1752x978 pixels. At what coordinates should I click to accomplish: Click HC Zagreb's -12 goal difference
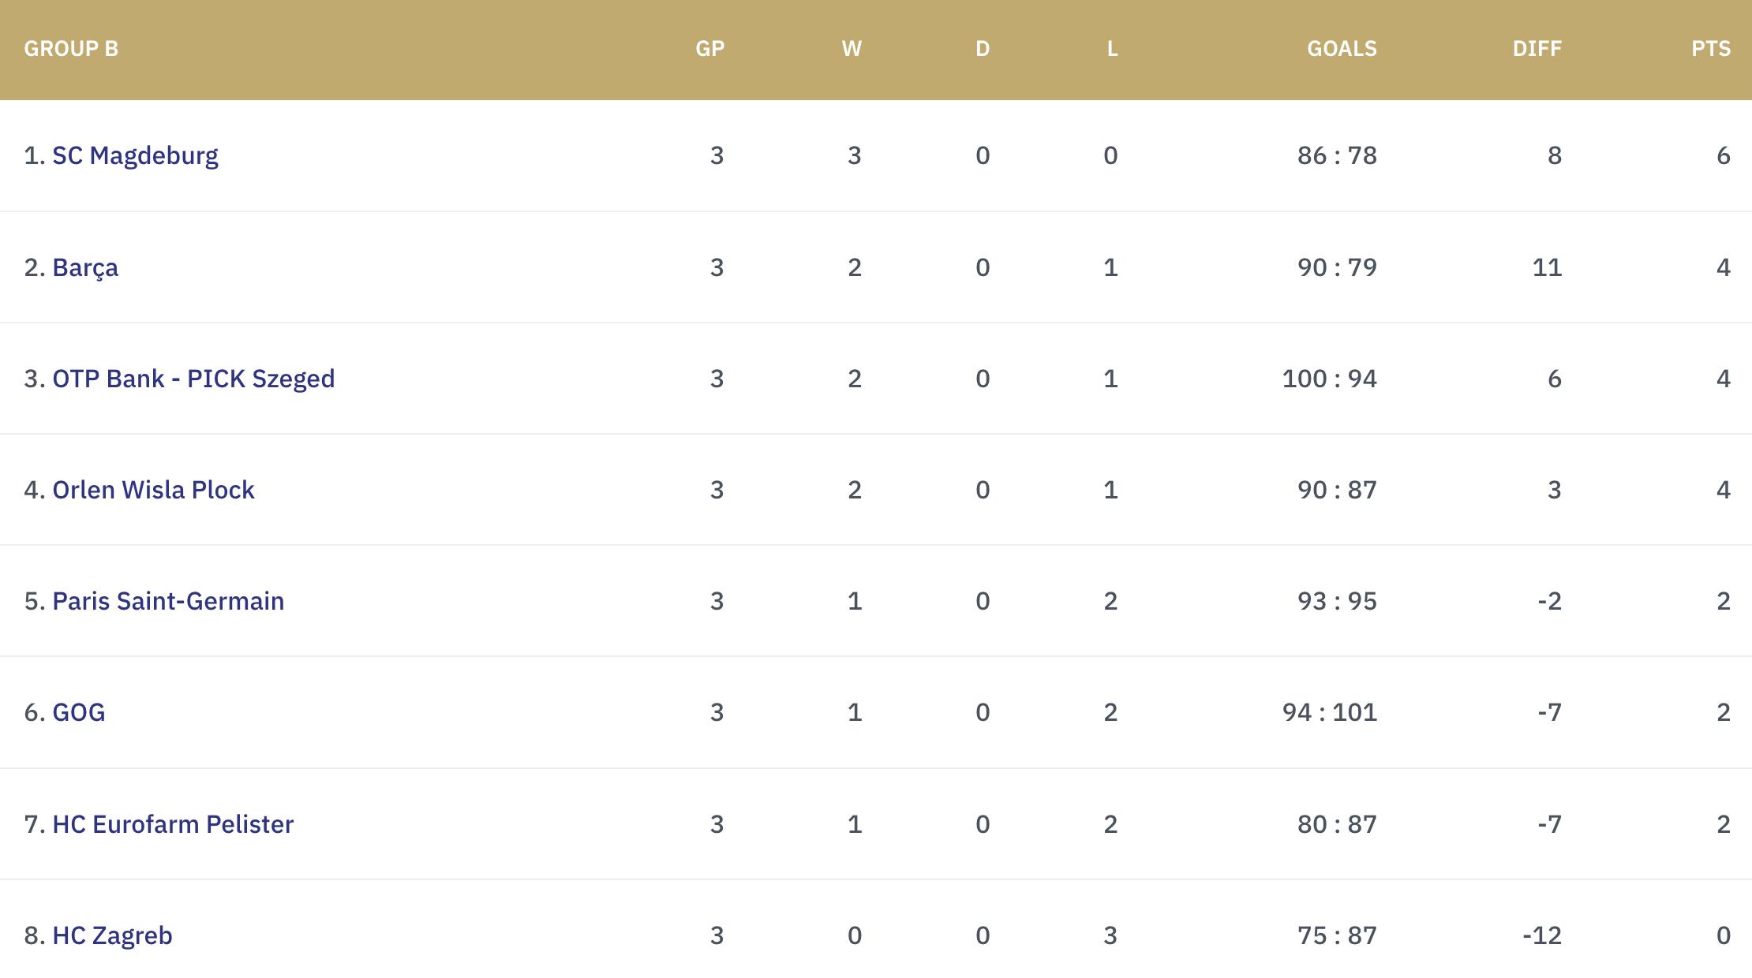coord(1542,935)
